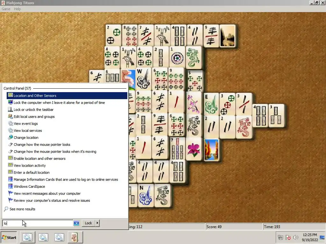
Task: Select the magenta orchid flower tile
Action: pos(194,149)
